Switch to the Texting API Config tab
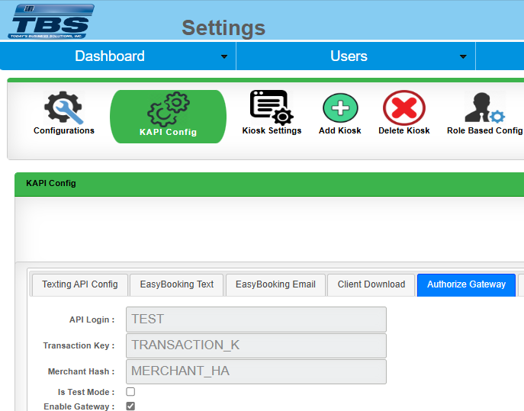524x411 pixels. (79, 284)
